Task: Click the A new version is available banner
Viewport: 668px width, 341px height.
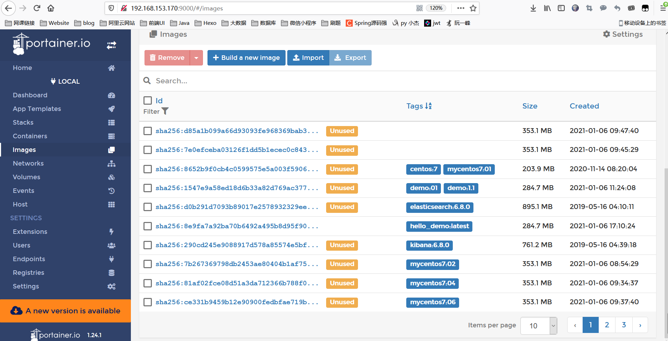Action: (65, 311)
